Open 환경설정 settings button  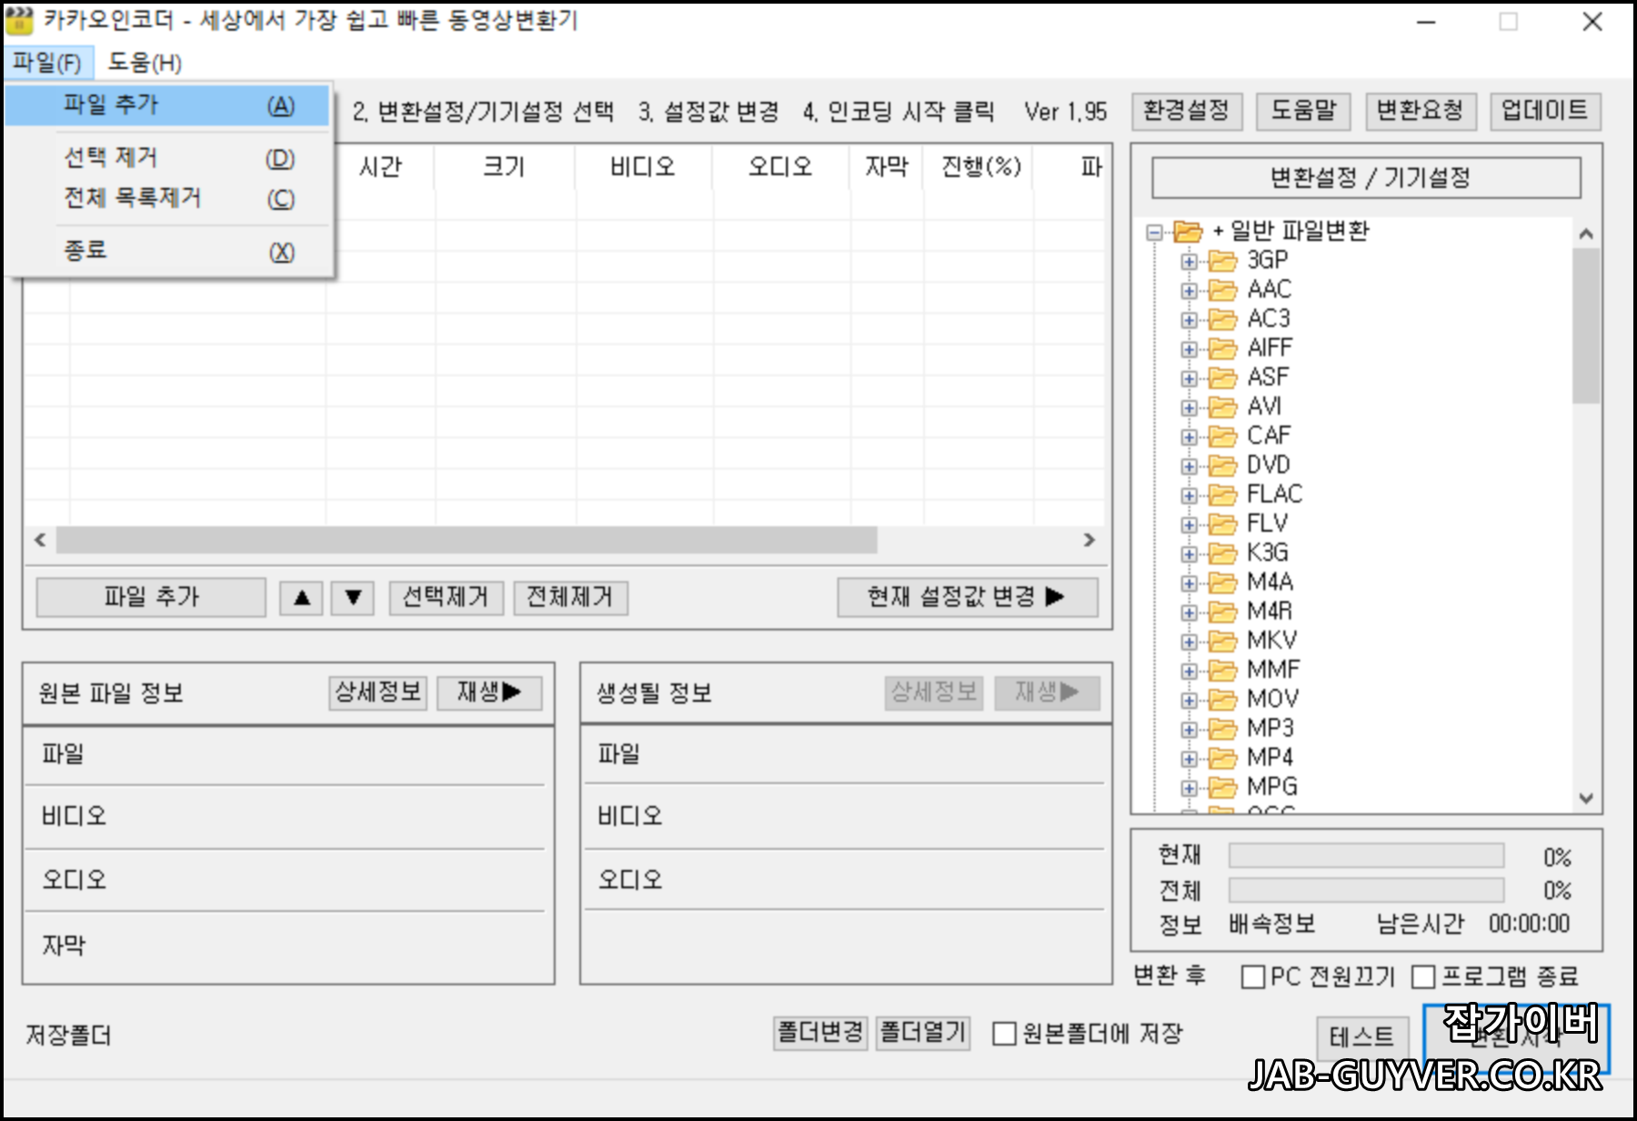[1187, 111]
